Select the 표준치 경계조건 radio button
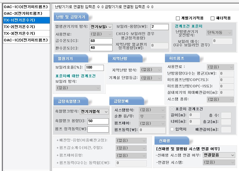Screen dimensions: 239x171 click(x=172, y=109)
